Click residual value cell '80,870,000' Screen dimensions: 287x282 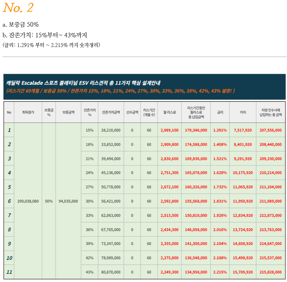(111, 272)
